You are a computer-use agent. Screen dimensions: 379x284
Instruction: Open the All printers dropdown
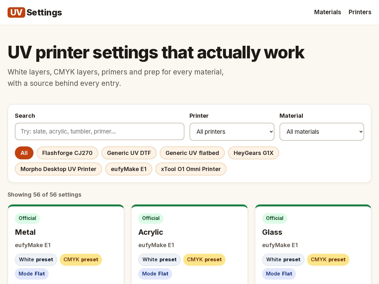[232, 132]
